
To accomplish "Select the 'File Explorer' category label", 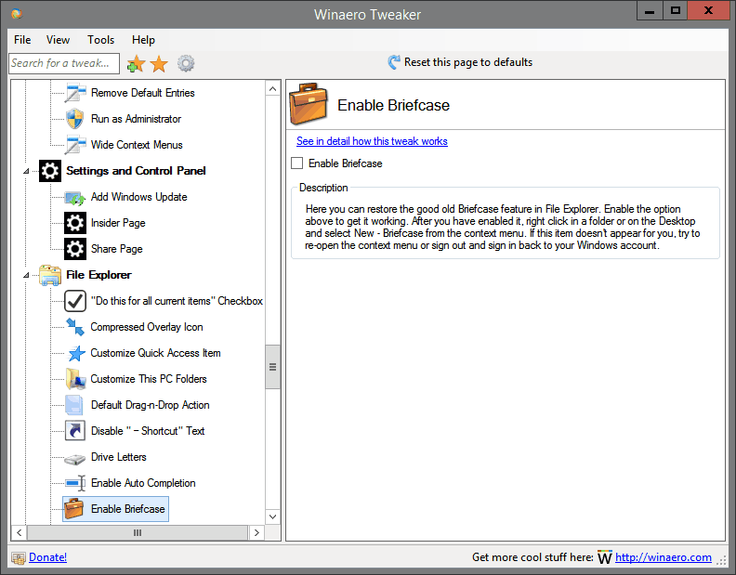I will [99, 275].
